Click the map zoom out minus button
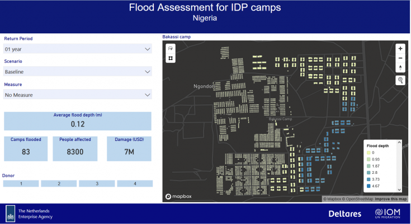This screenshot has height=224, width=411. (400, 58)
